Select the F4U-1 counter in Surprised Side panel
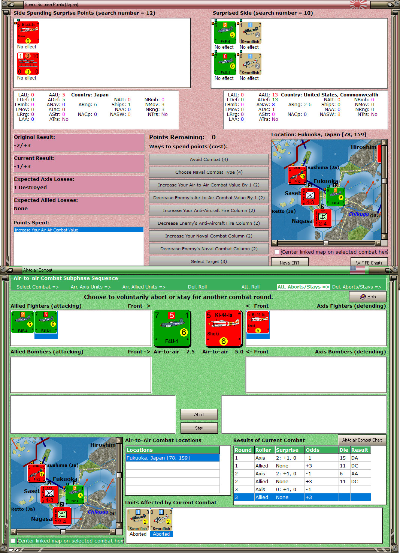 [225, 64]
